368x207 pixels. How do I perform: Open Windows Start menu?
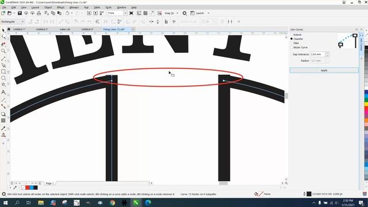coord(5,202)
